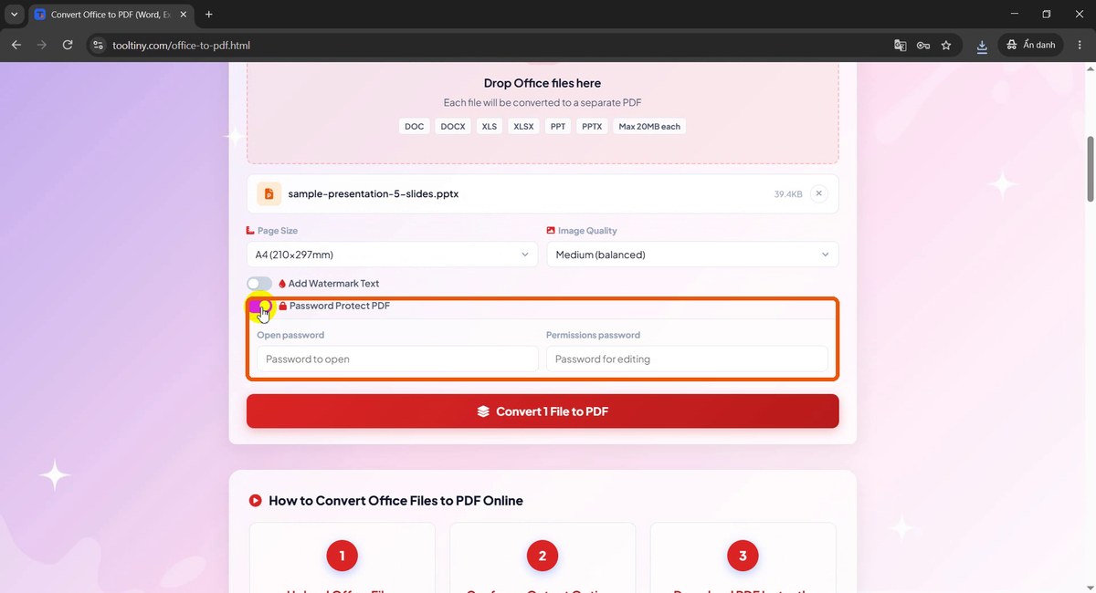
Task: Remove the sample-presentation-5-slides.pptx file
Action: click(x=819, y=193)
